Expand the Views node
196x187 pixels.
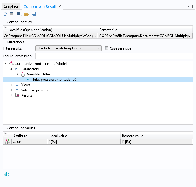(x=11, y=85)
